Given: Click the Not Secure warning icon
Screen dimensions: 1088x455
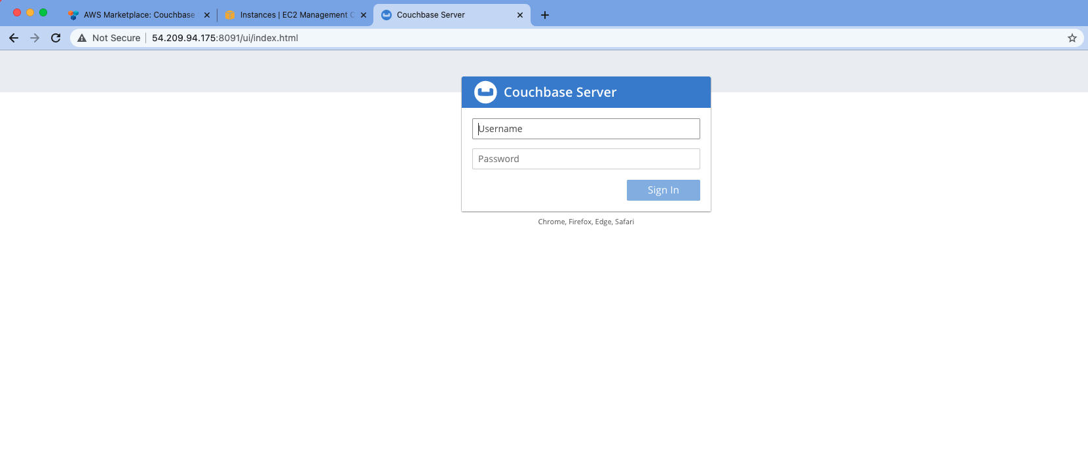Looking at the screenshot, I should [82, 38].
